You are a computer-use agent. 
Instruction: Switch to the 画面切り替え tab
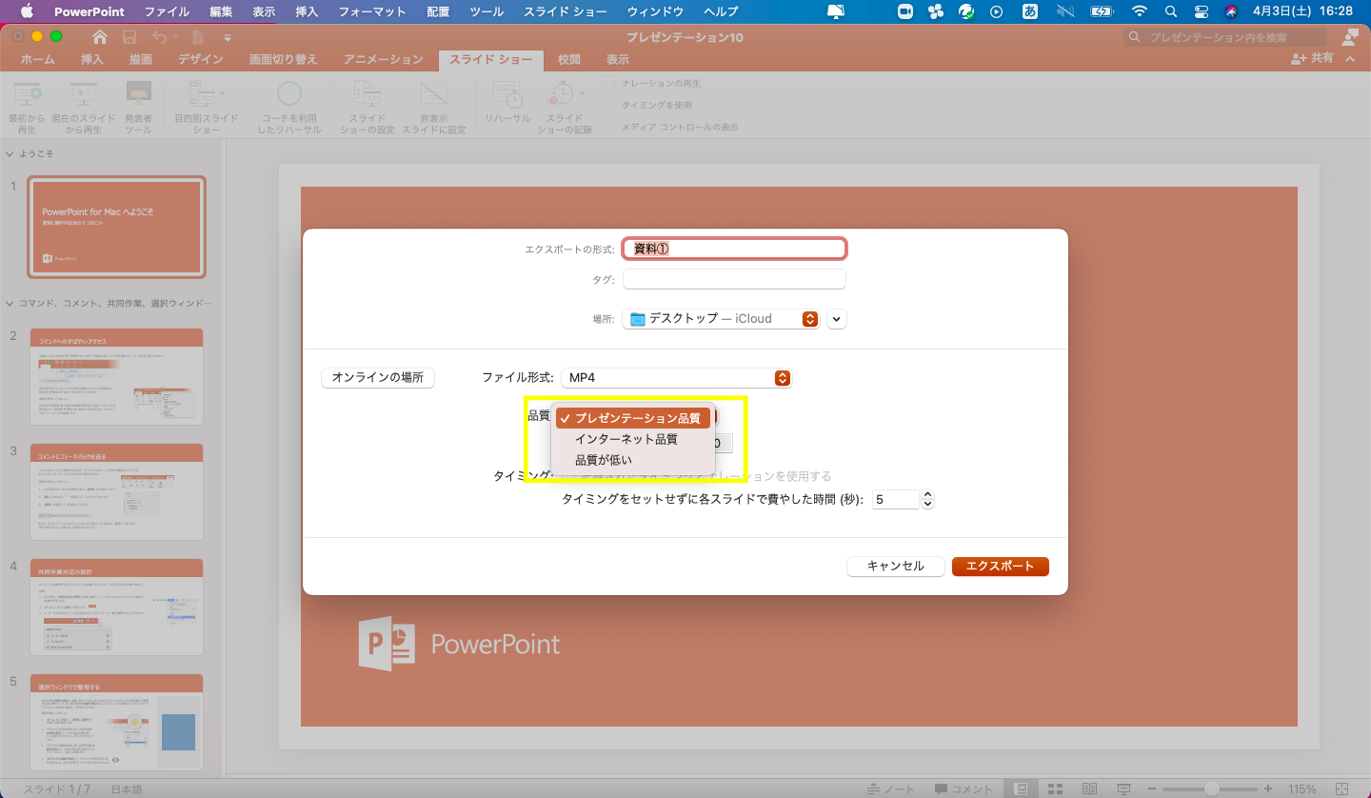[284, 59]
